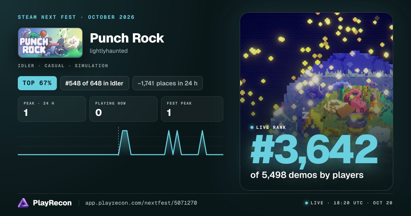
Task: Click the −1,741 places in 24 h badge
Action: [167, 83]
